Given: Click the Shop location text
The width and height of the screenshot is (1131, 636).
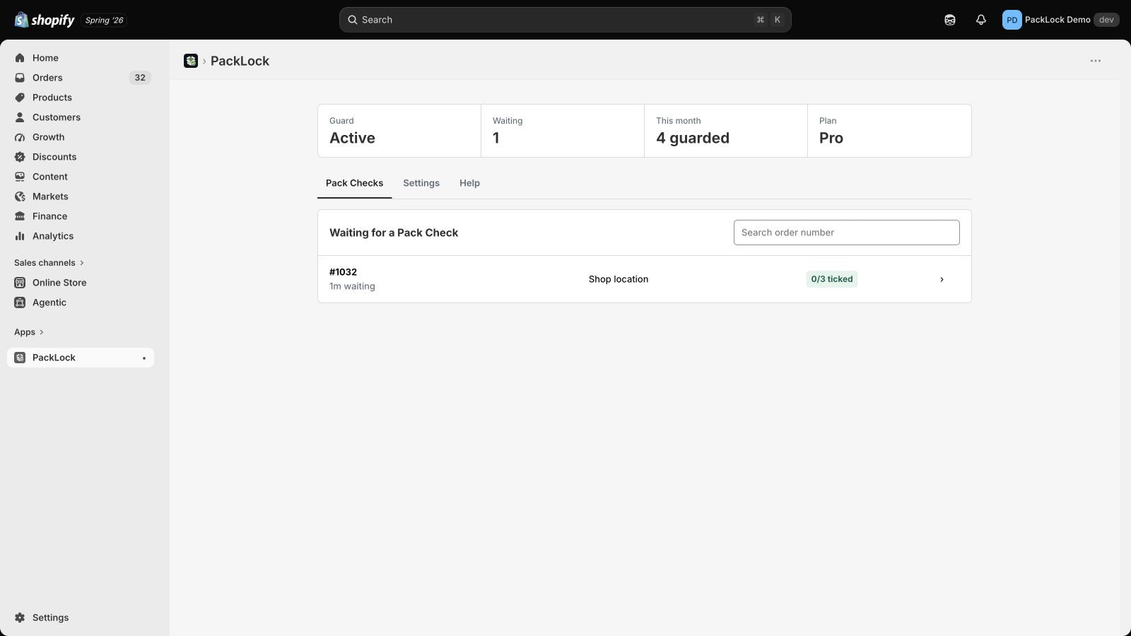Looking at the screenshot, I should (x=619, y=279).
